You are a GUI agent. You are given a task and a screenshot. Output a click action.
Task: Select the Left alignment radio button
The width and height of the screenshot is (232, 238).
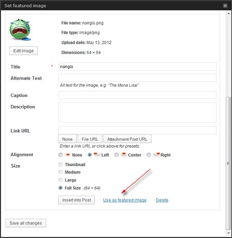[x=90, y=155]
